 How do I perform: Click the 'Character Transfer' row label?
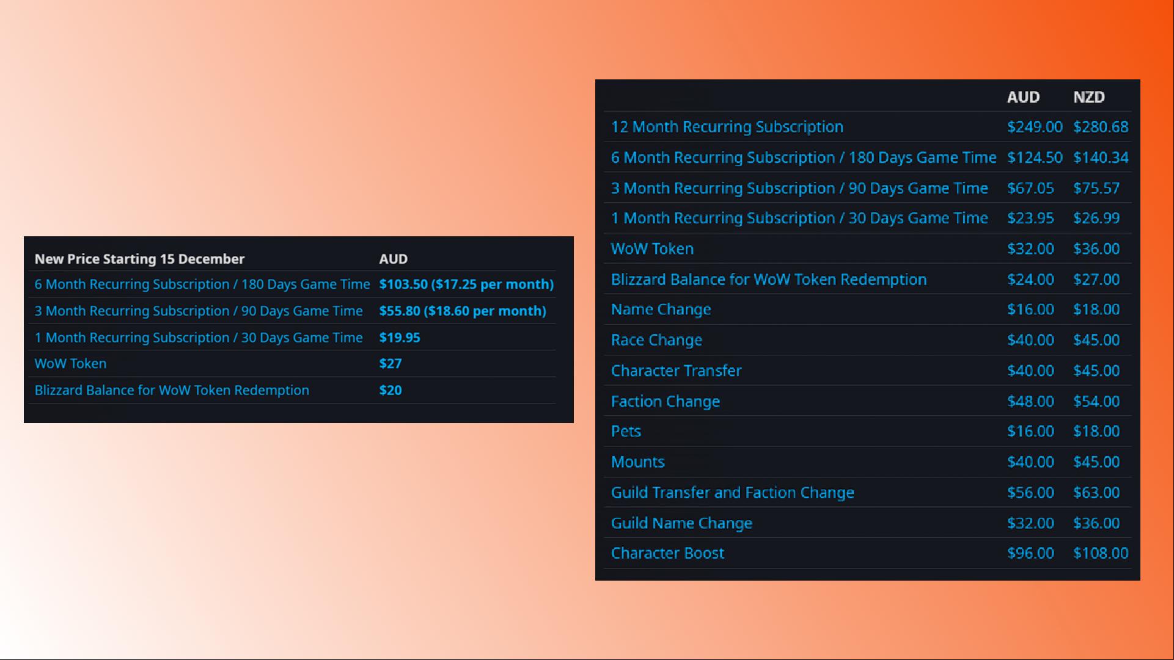(x=676, y=371)
